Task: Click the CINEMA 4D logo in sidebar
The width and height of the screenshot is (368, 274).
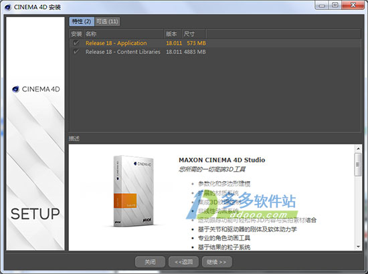Action: [x=36, y=90]
